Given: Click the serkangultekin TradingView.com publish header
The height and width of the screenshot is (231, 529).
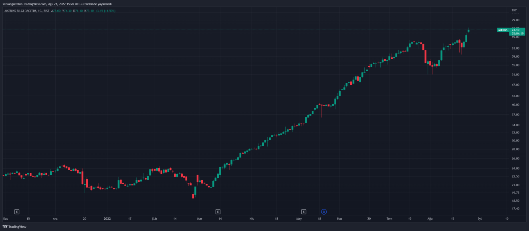Looking at the screenshot, I should 57,4.
